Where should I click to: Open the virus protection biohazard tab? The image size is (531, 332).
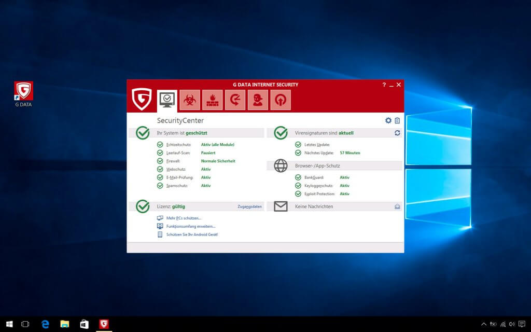pos(190,100)
